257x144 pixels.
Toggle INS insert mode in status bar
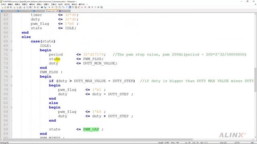(252, 142)
